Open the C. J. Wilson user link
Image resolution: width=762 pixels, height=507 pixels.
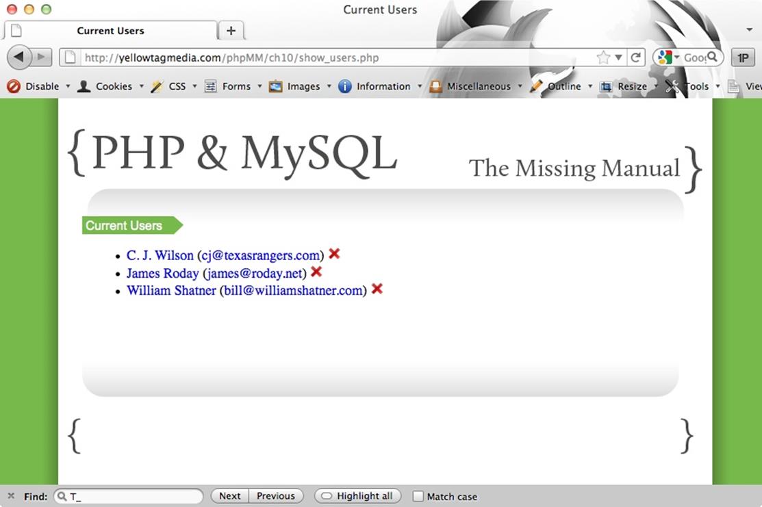(160, 255)
